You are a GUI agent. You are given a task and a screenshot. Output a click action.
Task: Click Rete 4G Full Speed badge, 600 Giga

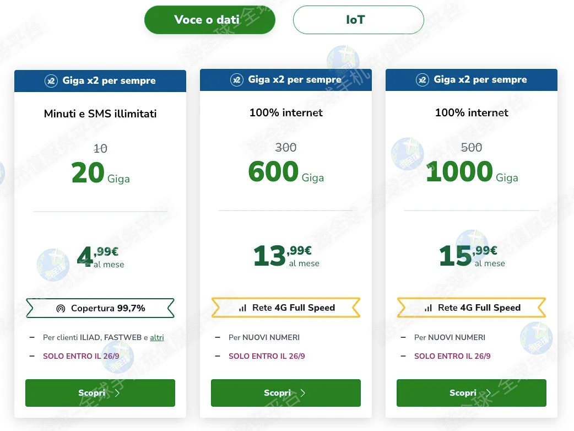(286, 308)
